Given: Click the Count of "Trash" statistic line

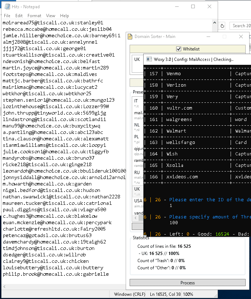Looking at the screenshot, I should [161, 260].
